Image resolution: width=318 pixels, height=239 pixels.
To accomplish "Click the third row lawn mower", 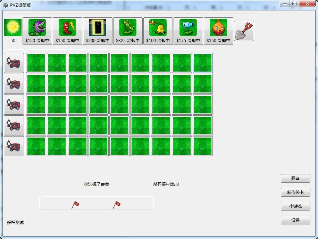I will click(x=14, y=105).
